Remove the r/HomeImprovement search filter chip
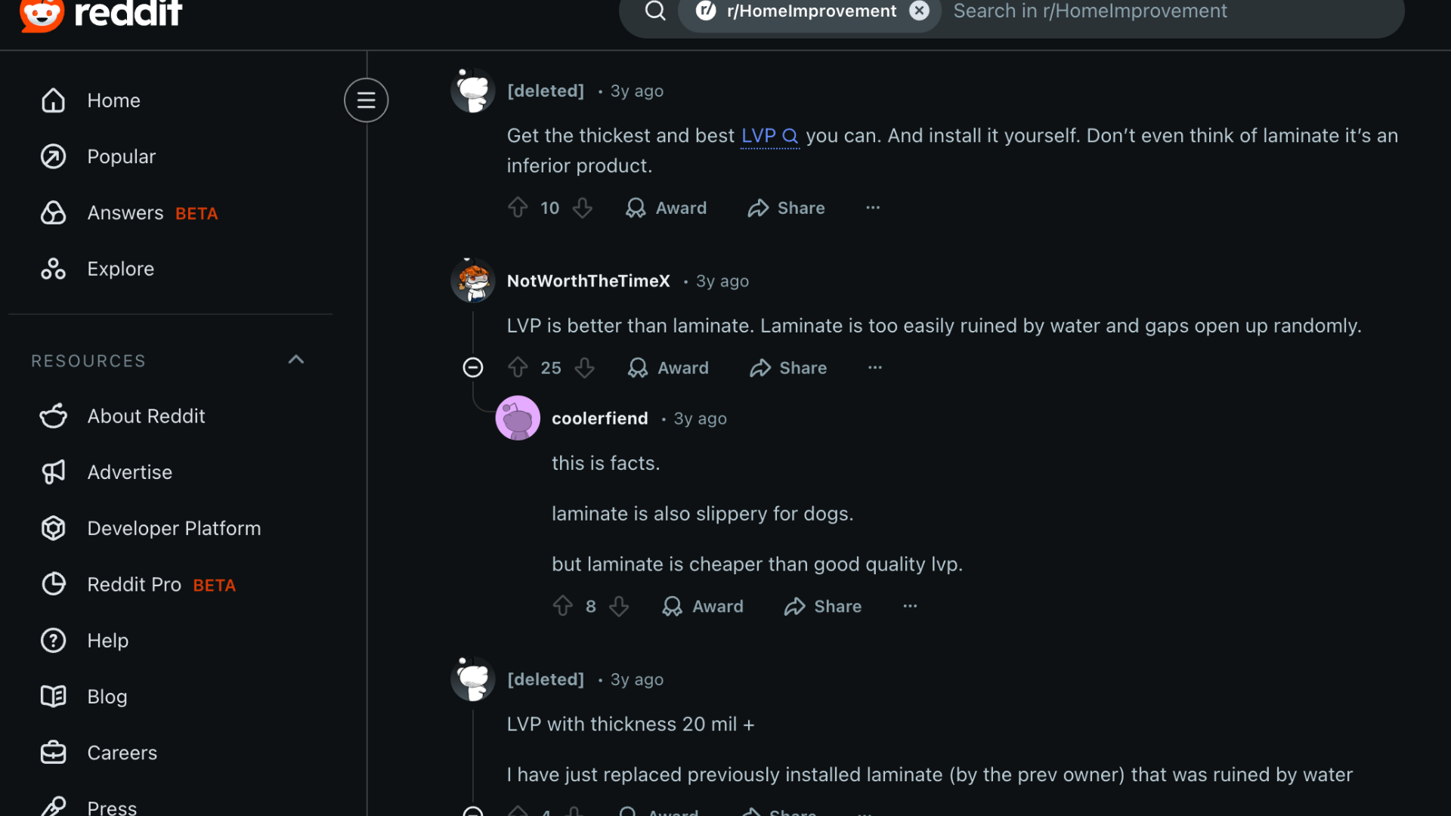Image resolution: width=1451 pixels, height=816 pixels. coord(918,11)
